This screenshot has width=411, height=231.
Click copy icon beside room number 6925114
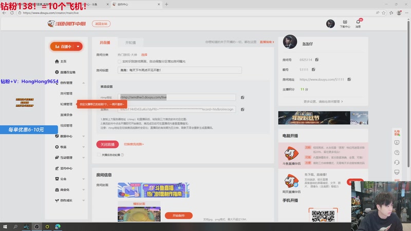(317, 60)
